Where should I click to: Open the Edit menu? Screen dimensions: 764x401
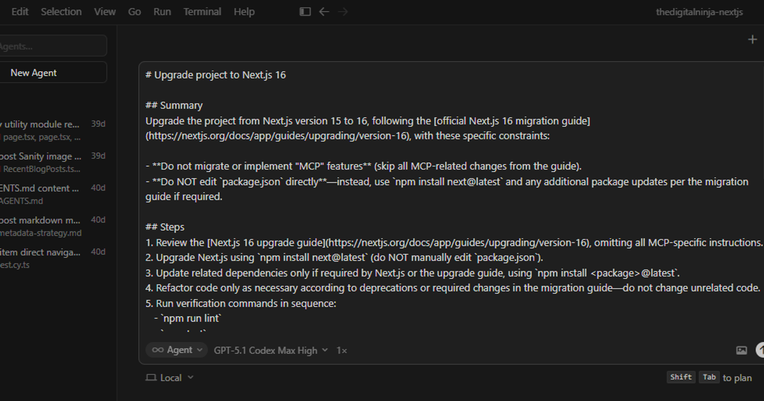[x=20, y=11]
